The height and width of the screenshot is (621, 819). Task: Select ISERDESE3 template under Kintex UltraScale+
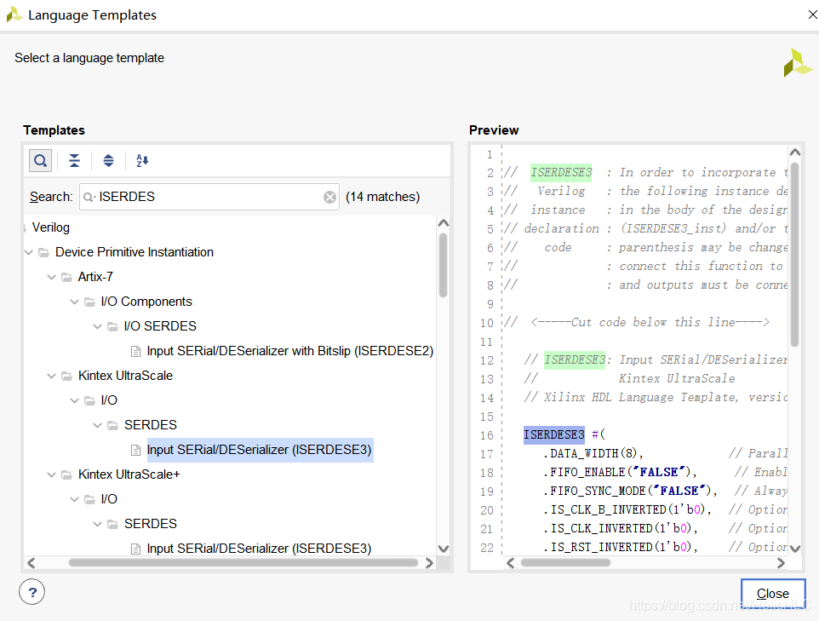coord(259,549)
